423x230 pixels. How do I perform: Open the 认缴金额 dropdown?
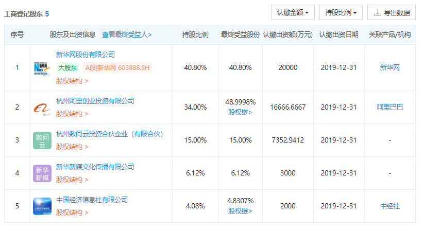point(293,12)
